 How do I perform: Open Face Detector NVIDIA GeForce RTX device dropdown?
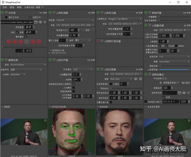point(75,25)
